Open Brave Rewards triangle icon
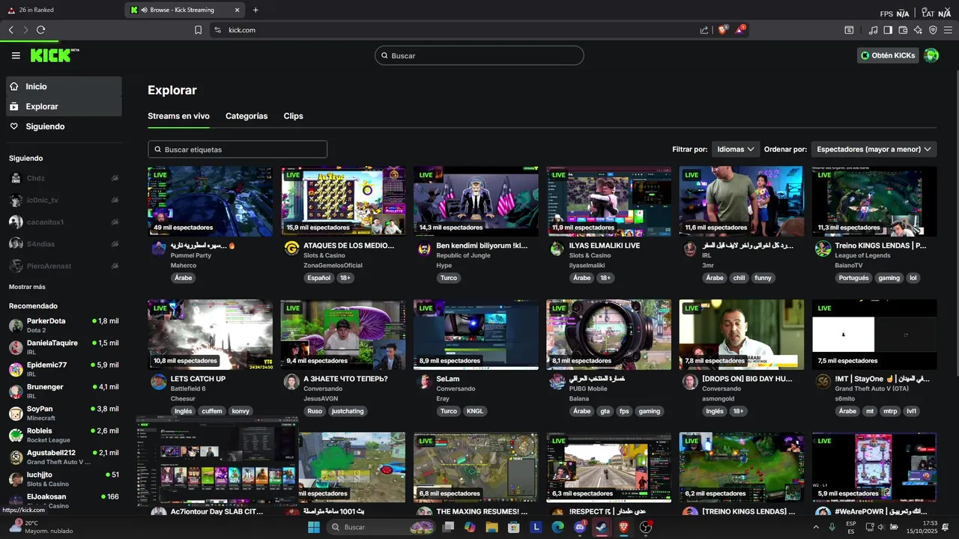This screenshot has width=959, height=539. pyautogui.click(x=740, y=30)
